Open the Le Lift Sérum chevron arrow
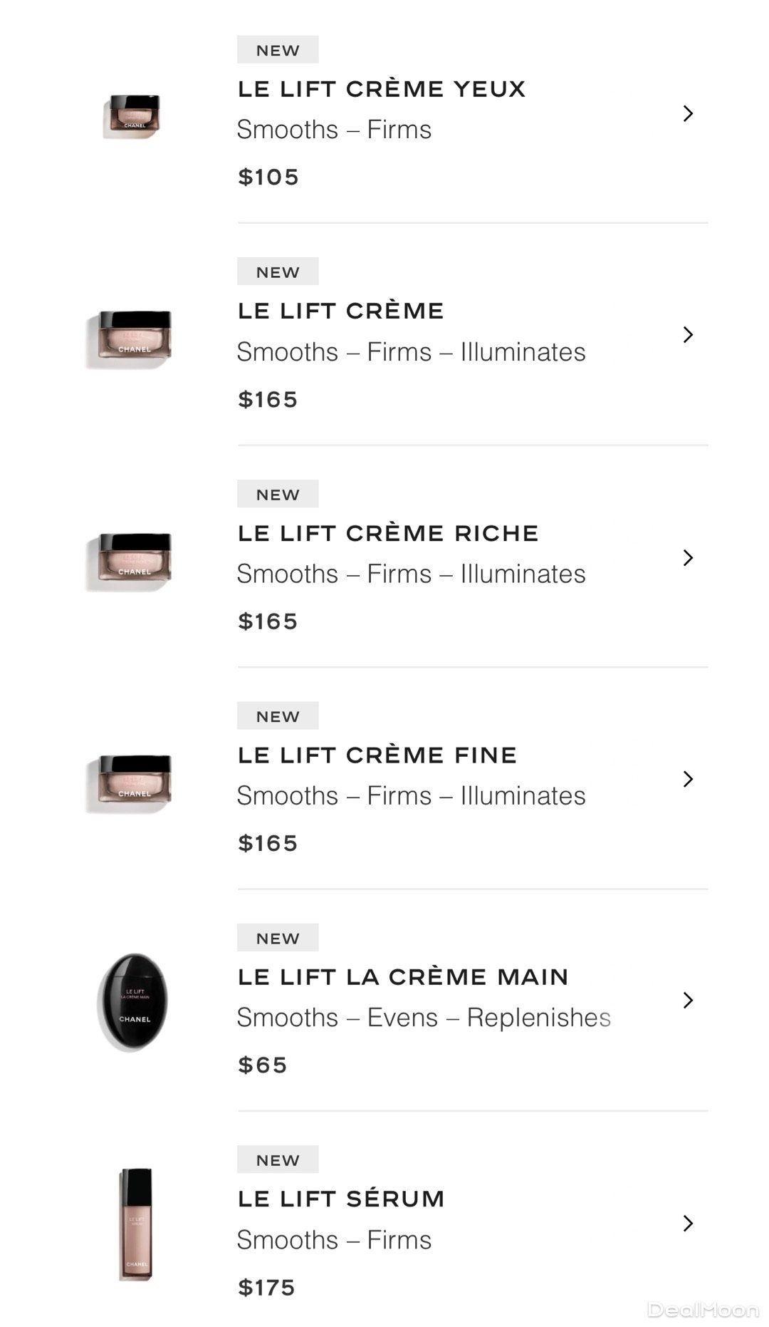 coord(687,1223)
